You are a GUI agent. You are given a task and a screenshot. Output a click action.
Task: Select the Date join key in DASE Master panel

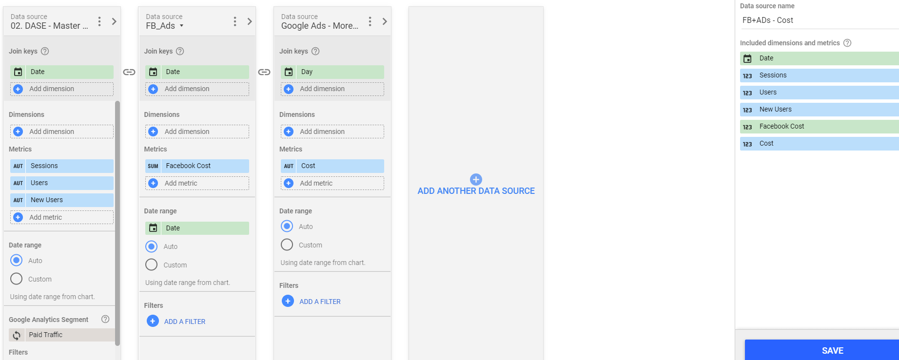point(62,72)
